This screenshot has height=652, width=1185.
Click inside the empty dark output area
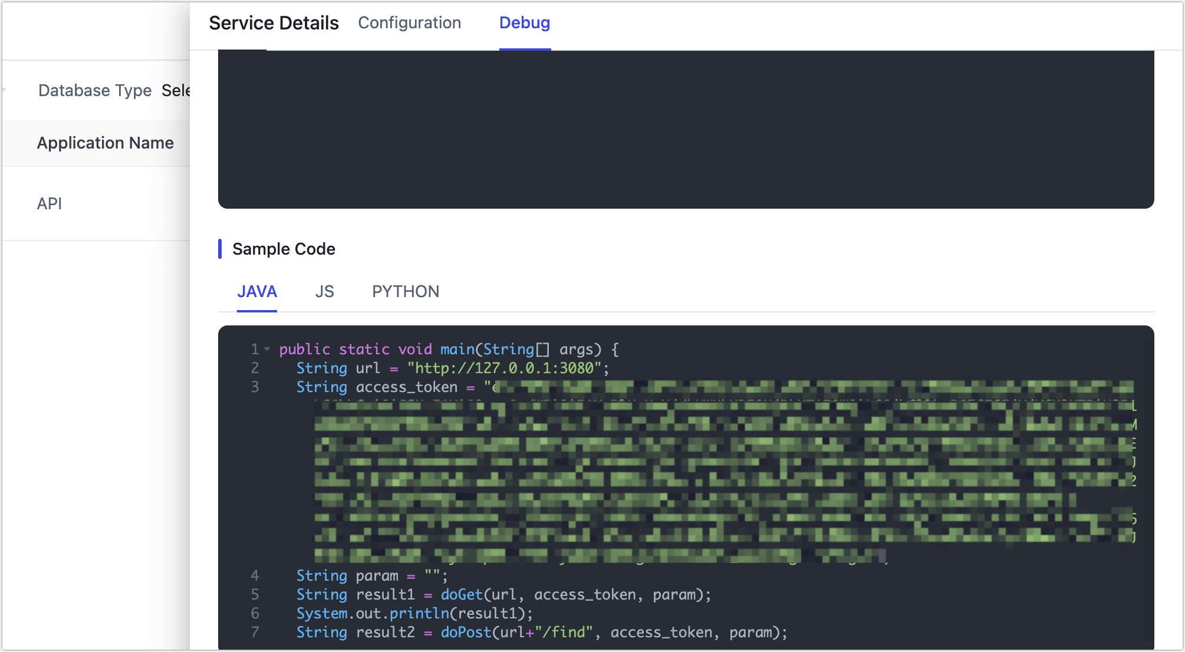(685, 129)
